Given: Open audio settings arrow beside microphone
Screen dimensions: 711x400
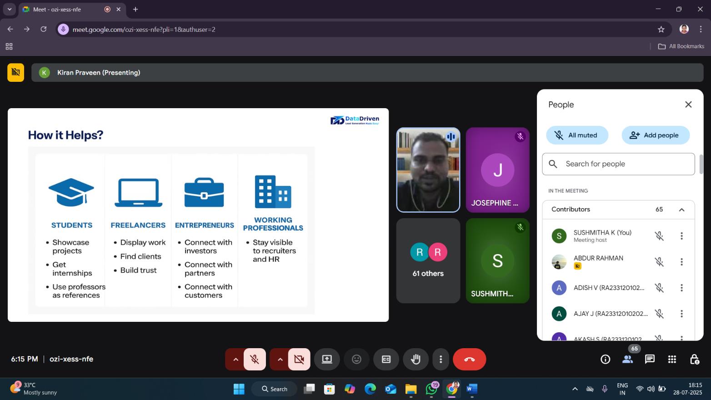Looking at the screenshot, I should (x=235, y=359).
